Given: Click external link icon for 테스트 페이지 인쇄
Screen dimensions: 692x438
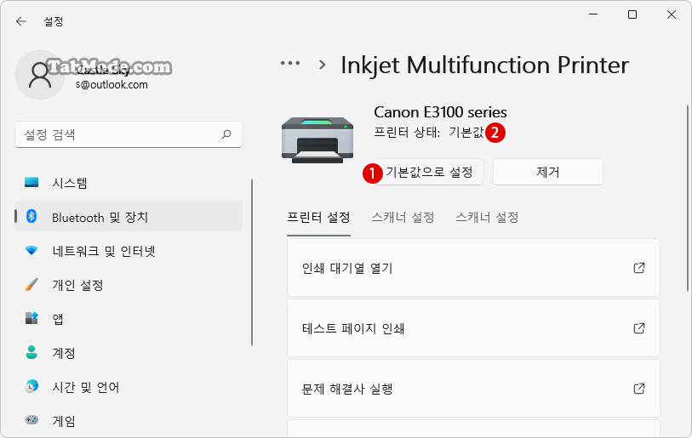Looking at the screenshot, I should point(639,328).
